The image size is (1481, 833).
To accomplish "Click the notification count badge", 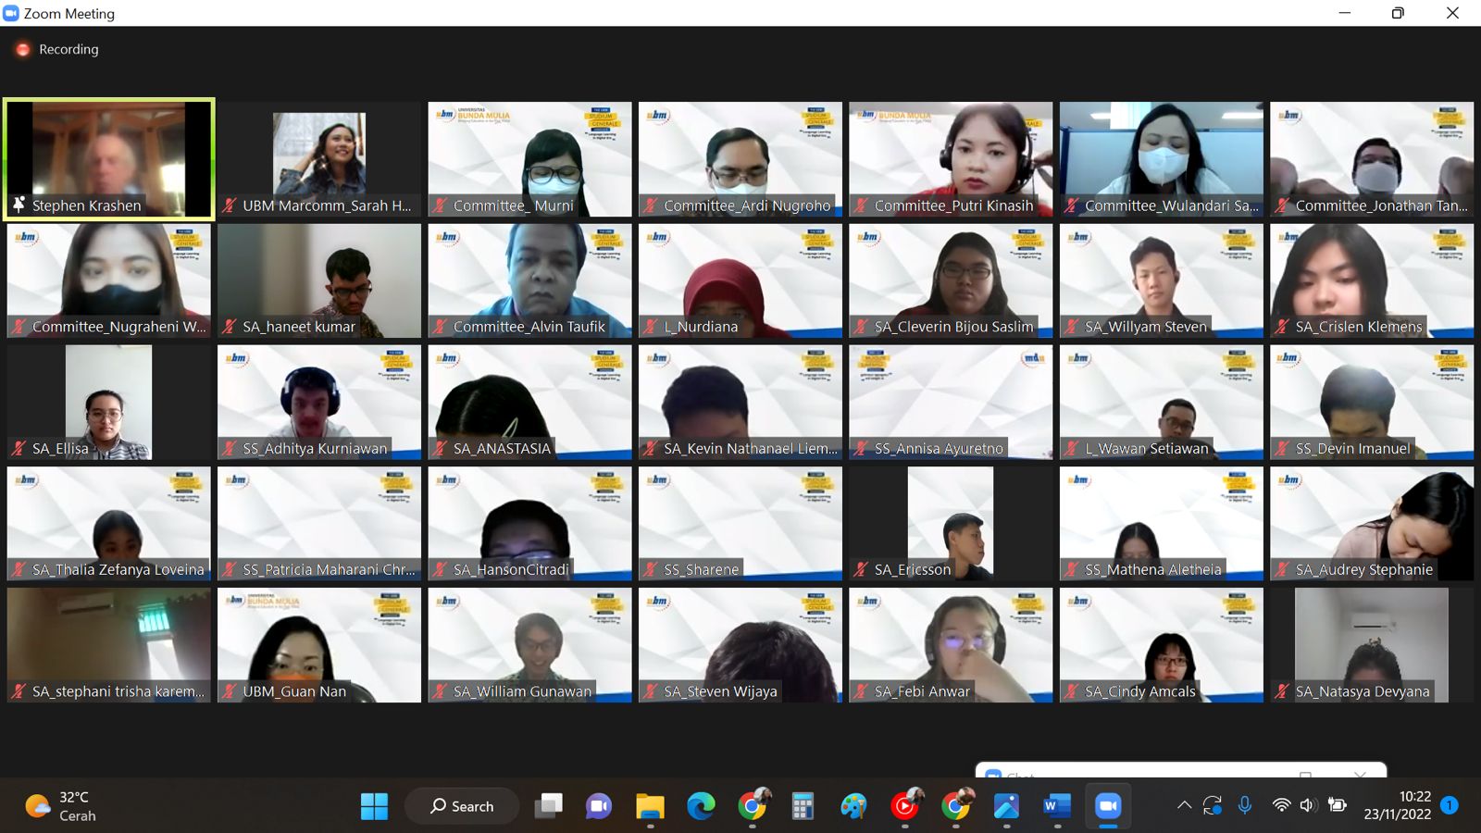I will point(1450,805).
